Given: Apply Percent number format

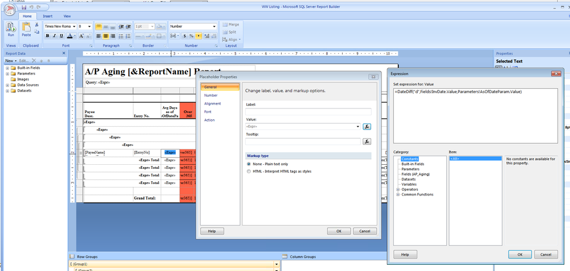Looking at the screenshot, I should click(191, 36).
